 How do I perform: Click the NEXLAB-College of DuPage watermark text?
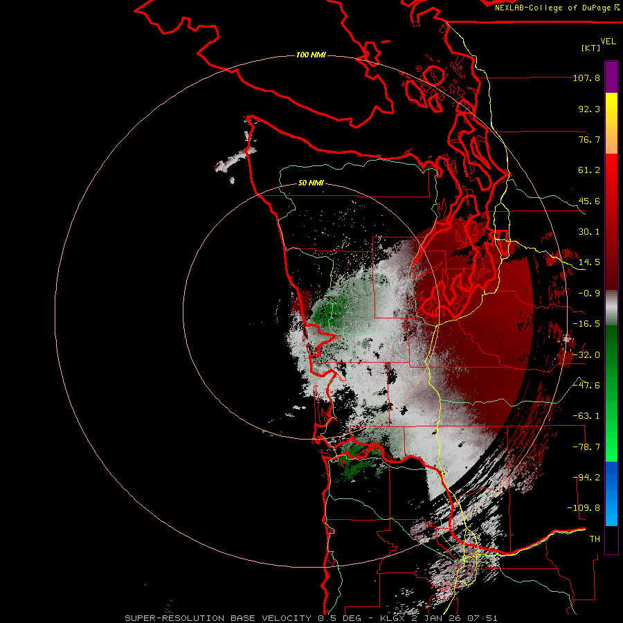coord(557,8)
